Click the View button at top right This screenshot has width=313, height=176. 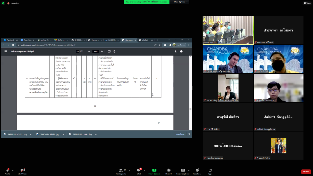[x=307, y=3]
